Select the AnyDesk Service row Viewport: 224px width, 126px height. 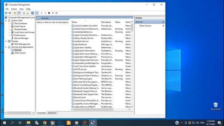(81, 41)
